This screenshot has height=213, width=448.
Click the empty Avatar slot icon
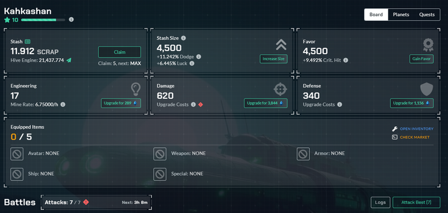tap(17, 154)
